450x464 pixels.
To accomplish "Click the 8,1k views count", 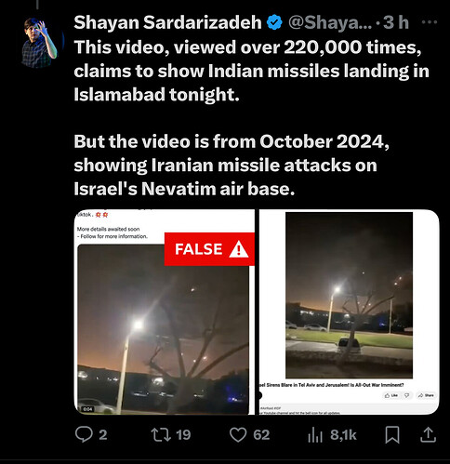I will coord(343,434).
